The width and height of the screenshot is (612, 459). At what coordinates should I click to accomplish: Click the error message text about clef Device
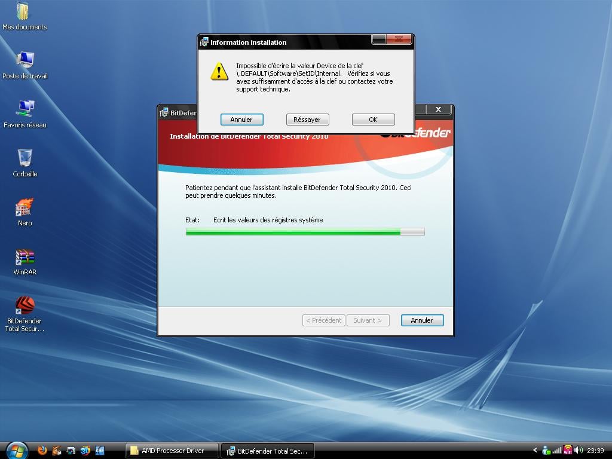pyautogui.click(x=314, y=77)
